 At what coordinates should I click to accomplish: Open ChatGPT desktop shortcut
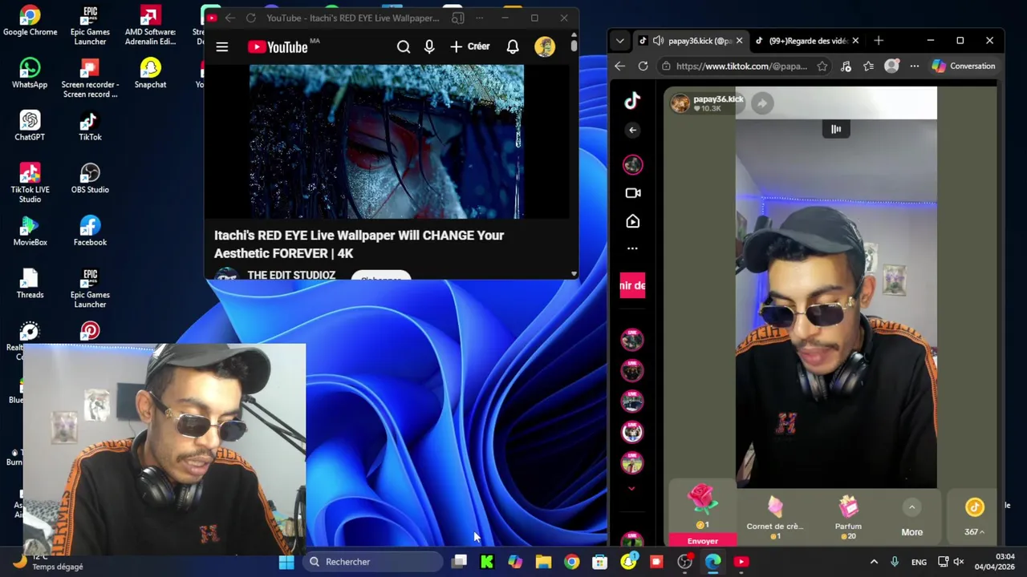click(x=30, y=127)
